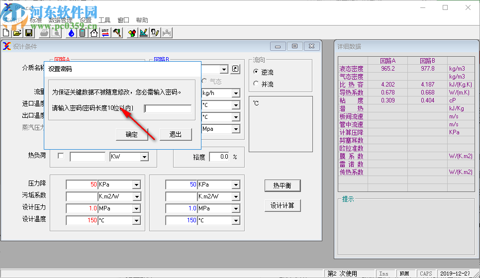Click the 裕度 margin input showing 0.0

click(219, 157)
